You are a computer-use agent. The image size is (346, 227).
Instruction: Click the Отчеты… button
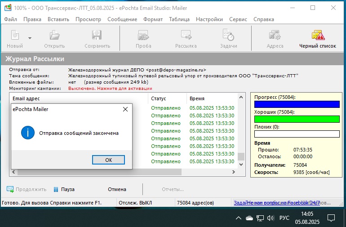coord(173,189)
